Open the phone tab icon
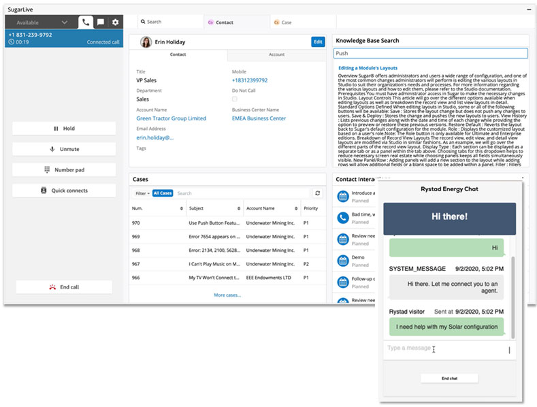This screenshot has width=537, height=407. pyautogui.click(x=86, y=22)
